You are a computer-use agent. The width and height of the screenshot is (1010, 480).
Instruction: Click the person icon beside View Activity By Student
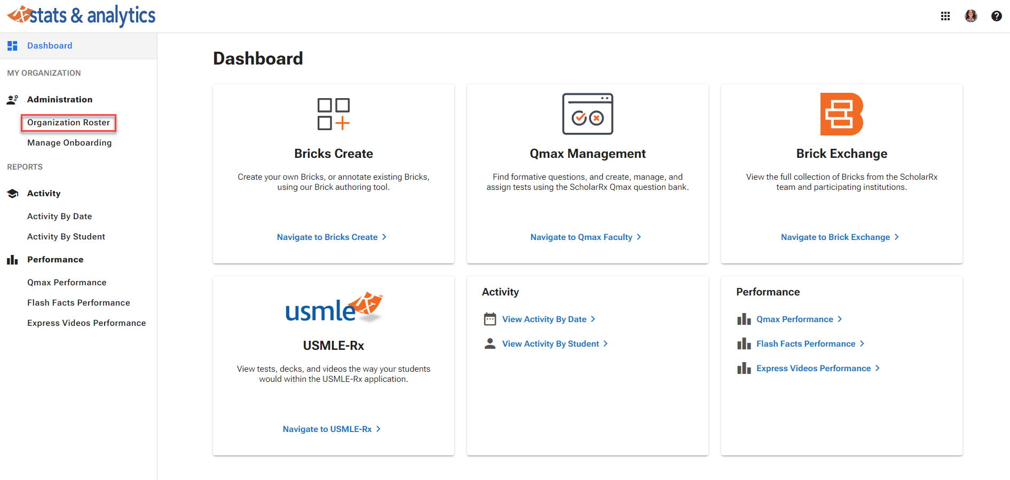pos(490,343)
